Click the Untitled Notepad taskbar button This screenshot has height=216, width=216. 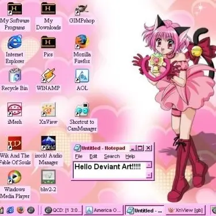(x=145, y=211)
